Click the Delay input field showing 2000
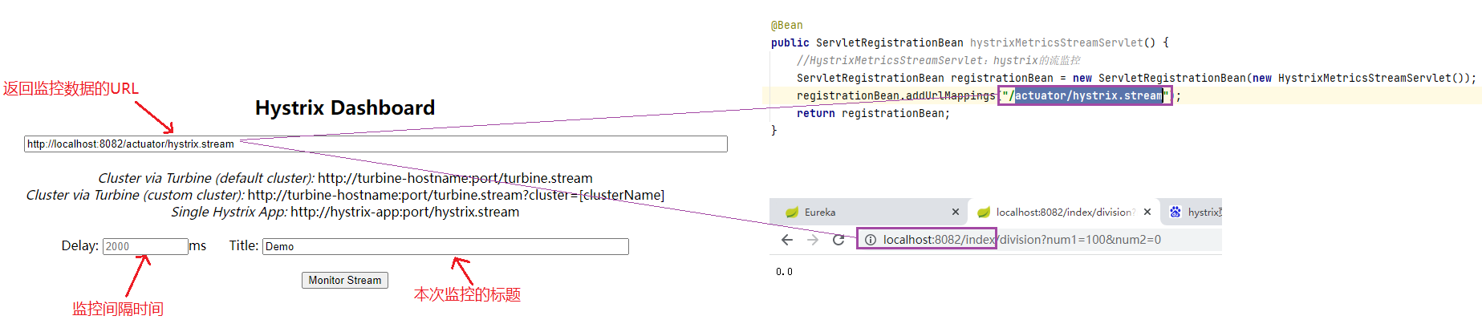Image resolution: width=1482 pixels, height=328 pixels. (x=145, y=246)
